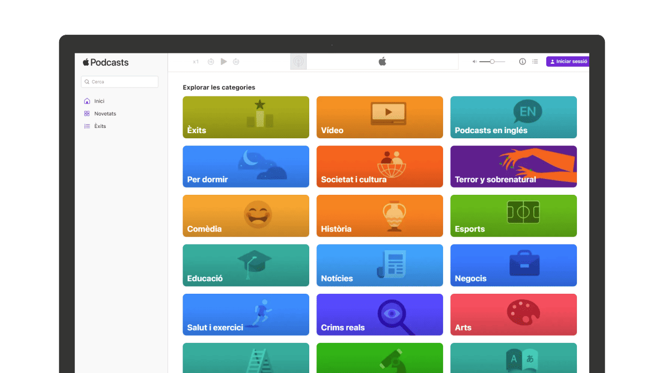This screenshot has width=664, height=373.
Task: Click the Iniciar sessió button
Action: [x=568, y=62]
